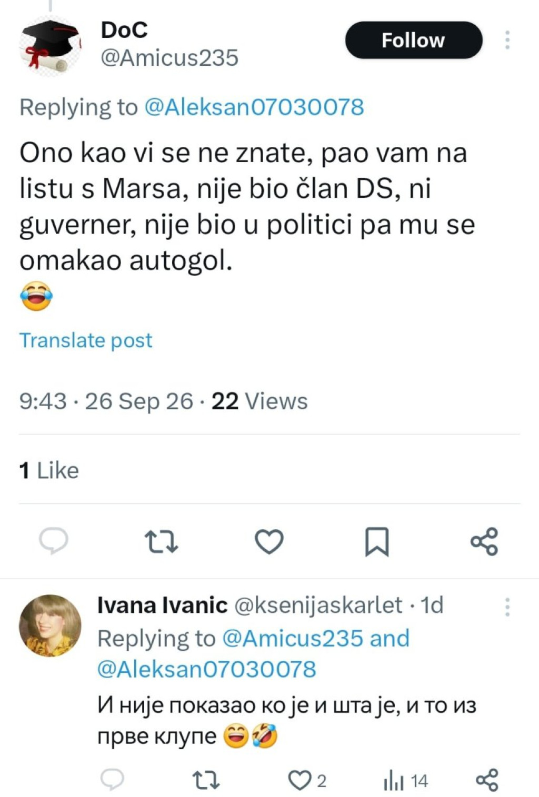Repost Ivana Ivanic's reply
539x797 pixels.
click(206, 781)
